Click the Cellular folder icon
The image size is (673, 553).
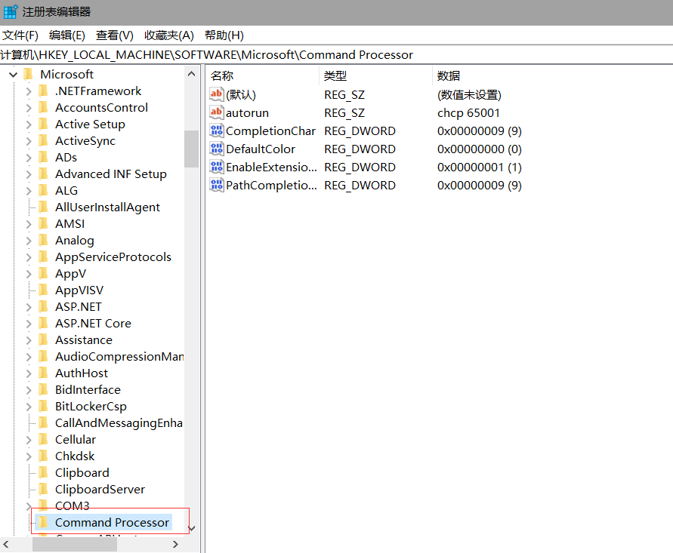(x=43, y=439)
